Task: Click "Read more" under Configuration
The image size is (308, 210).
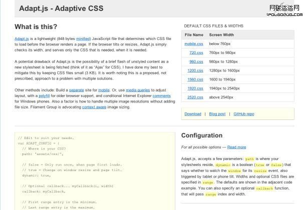Action: pyautogui.click(x=236, y=147)
